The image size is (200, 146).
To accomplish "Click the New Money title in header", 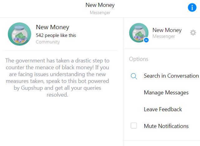I will [100, 5].
